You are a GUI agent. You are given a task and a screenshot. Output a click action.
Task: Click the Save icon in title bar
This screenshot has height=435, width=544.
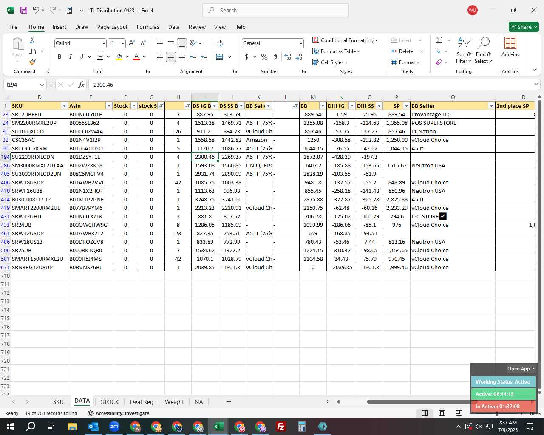24,10
